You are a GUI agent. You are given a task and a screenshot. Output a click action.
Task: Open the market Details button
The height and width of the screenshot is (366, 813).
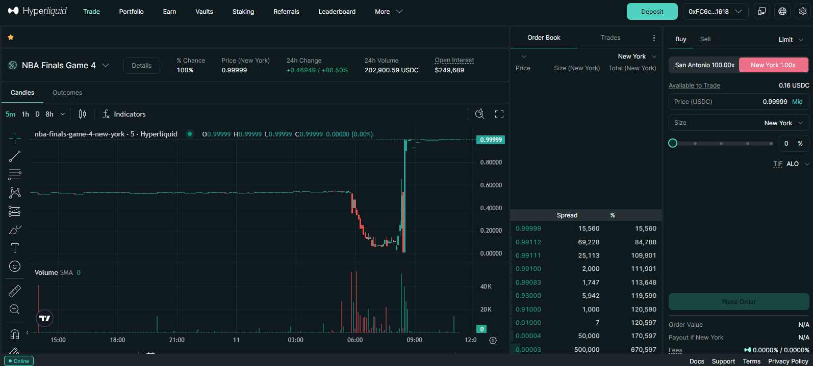click(142, 65)
